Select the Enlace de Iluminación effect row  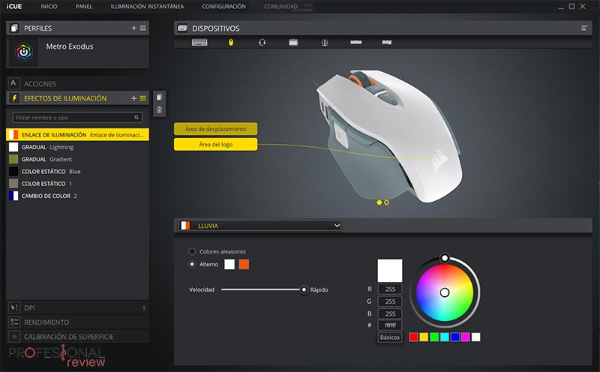point(78,135)
